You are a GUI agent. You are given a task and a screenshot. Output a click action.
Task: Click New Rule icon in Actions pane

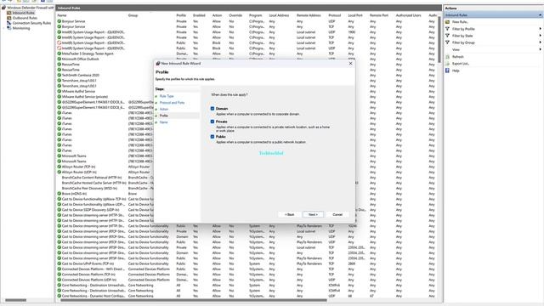tap(448, 22)
